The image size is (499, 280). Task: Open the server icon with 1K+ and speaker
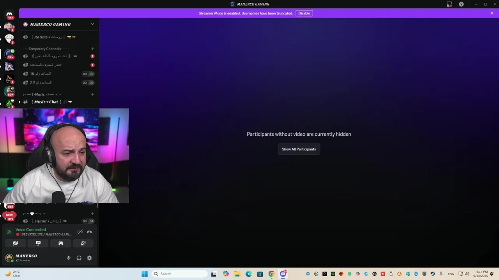click(9, 53)
